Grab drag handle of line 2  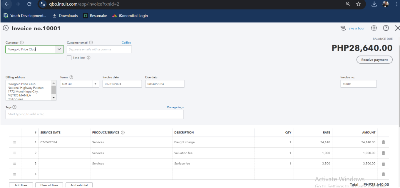(14, 153)
